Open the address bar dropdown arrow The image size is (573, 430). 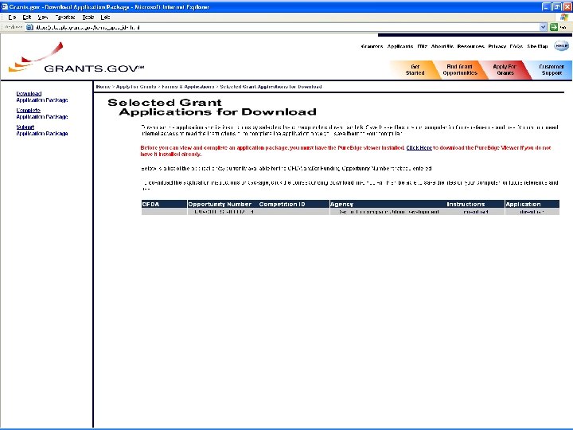tap(543, 27)
